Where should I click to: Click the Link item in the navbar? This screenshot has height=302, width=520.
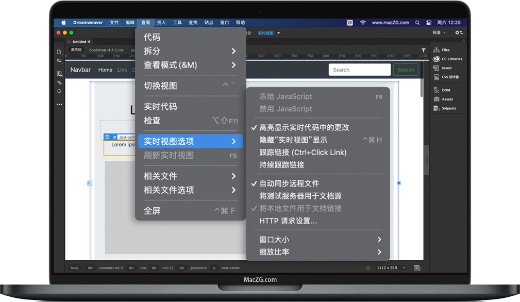pyautogui.click(x=122, y=70)
